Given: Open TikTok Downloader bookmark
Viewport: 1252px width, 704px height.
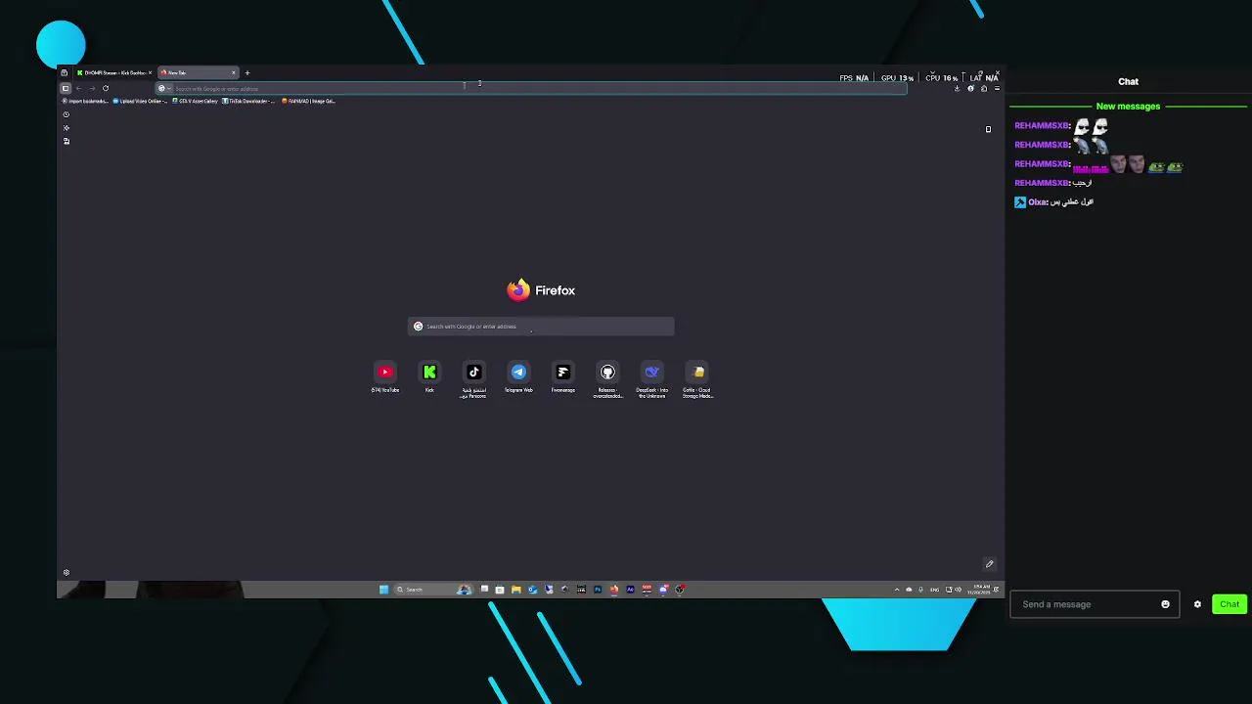Looking at the screenshot, I should coord(249,101).
